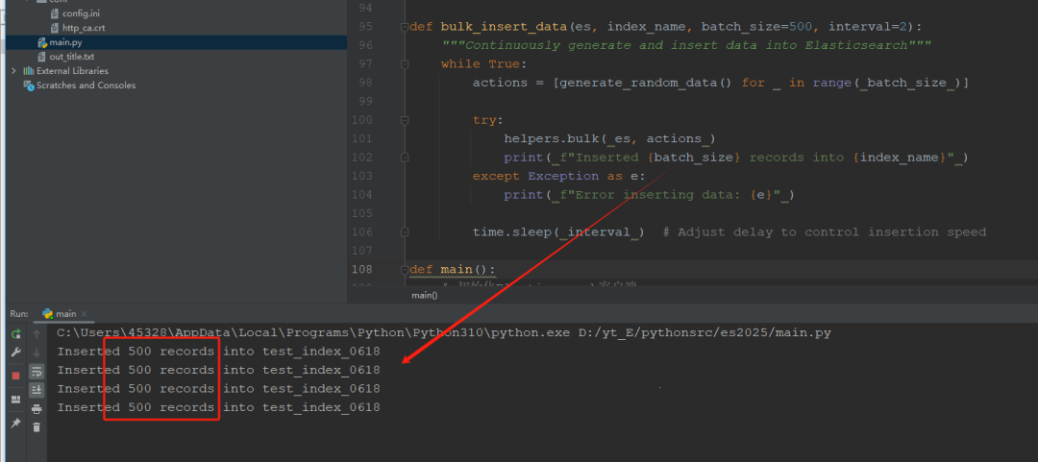Screen dimensions: 1038x462
Task: Close the main run tab
Action: pyautogui.click(x=85, y=314)
